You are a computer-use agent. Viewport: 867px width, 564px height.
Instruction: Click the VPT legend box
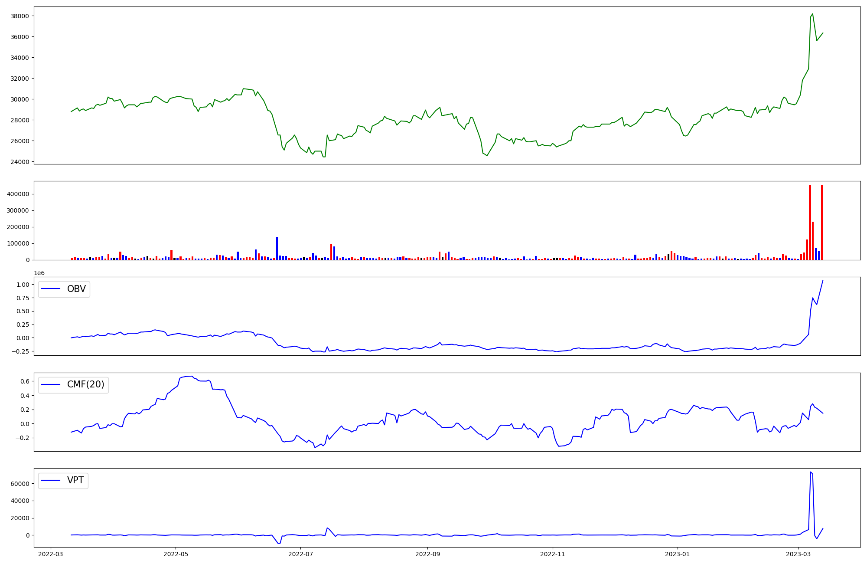pos(63,480)
